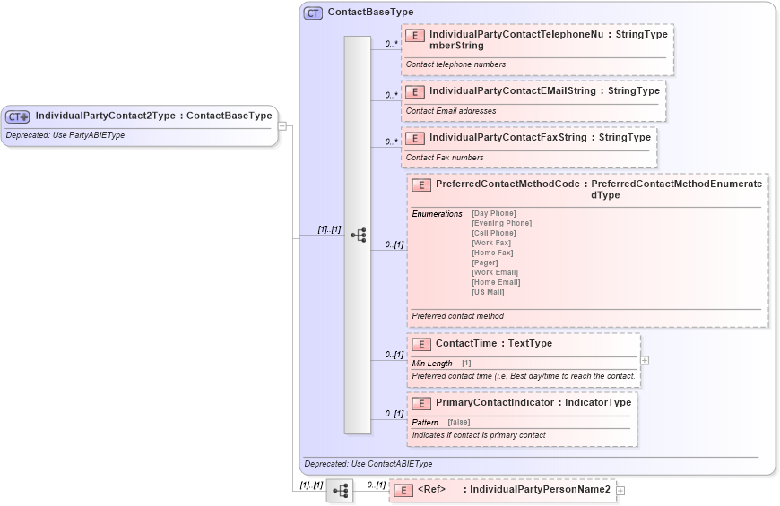Click the StringType of IndividualPartyContactEMailString
The width and height of the screenshot is (780, 506).
click(633, 91)
